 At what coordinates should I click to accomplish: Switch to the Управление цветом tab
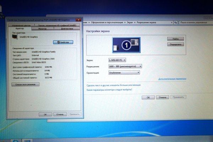coord(21,26)
